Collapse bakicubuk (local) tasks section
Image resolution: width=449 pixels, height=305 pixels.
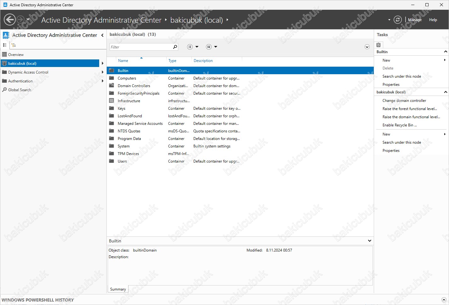click(446, 92)
